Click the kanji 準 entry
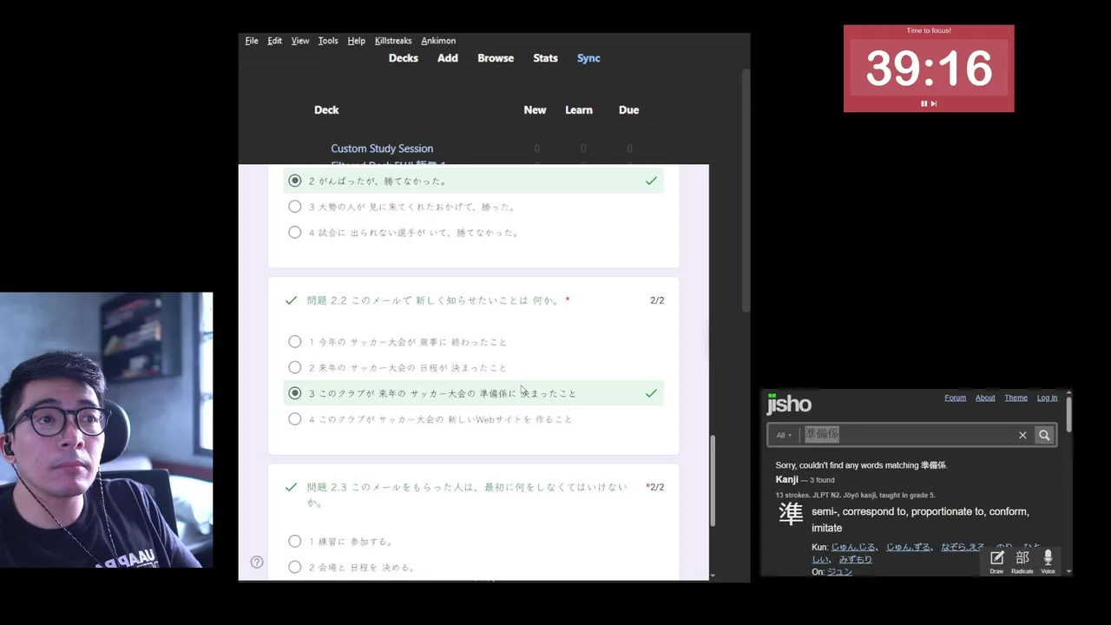 (791, 513)
